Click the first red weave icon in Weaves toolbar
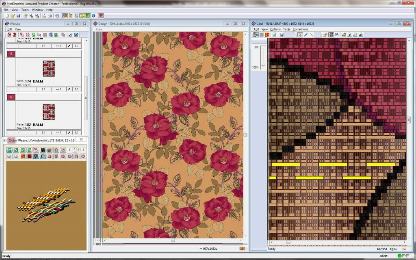 pos(9,35)
